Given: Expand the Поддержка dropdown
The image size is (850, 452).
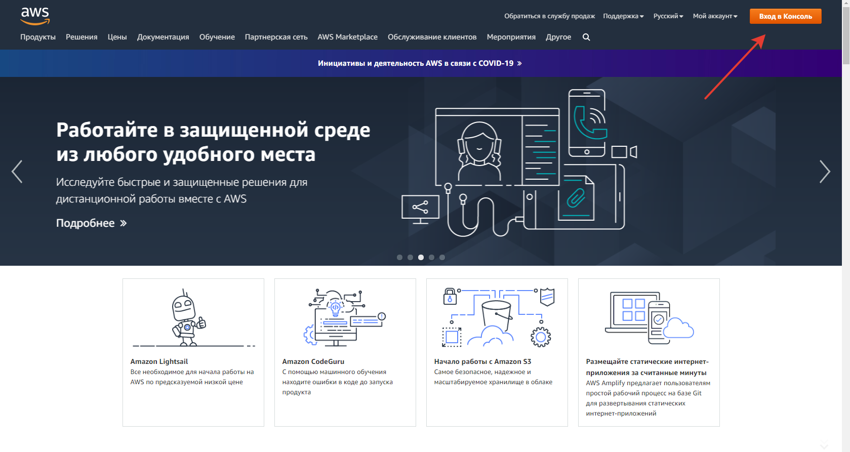Looking at the screenshot, I should click(623, 16).
